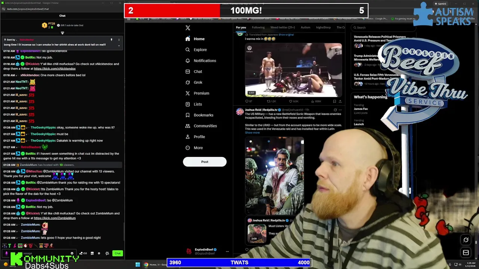479x269 pixels.
Task: Open the floating Messages envelope button
Action: click(x=466, y=253)
